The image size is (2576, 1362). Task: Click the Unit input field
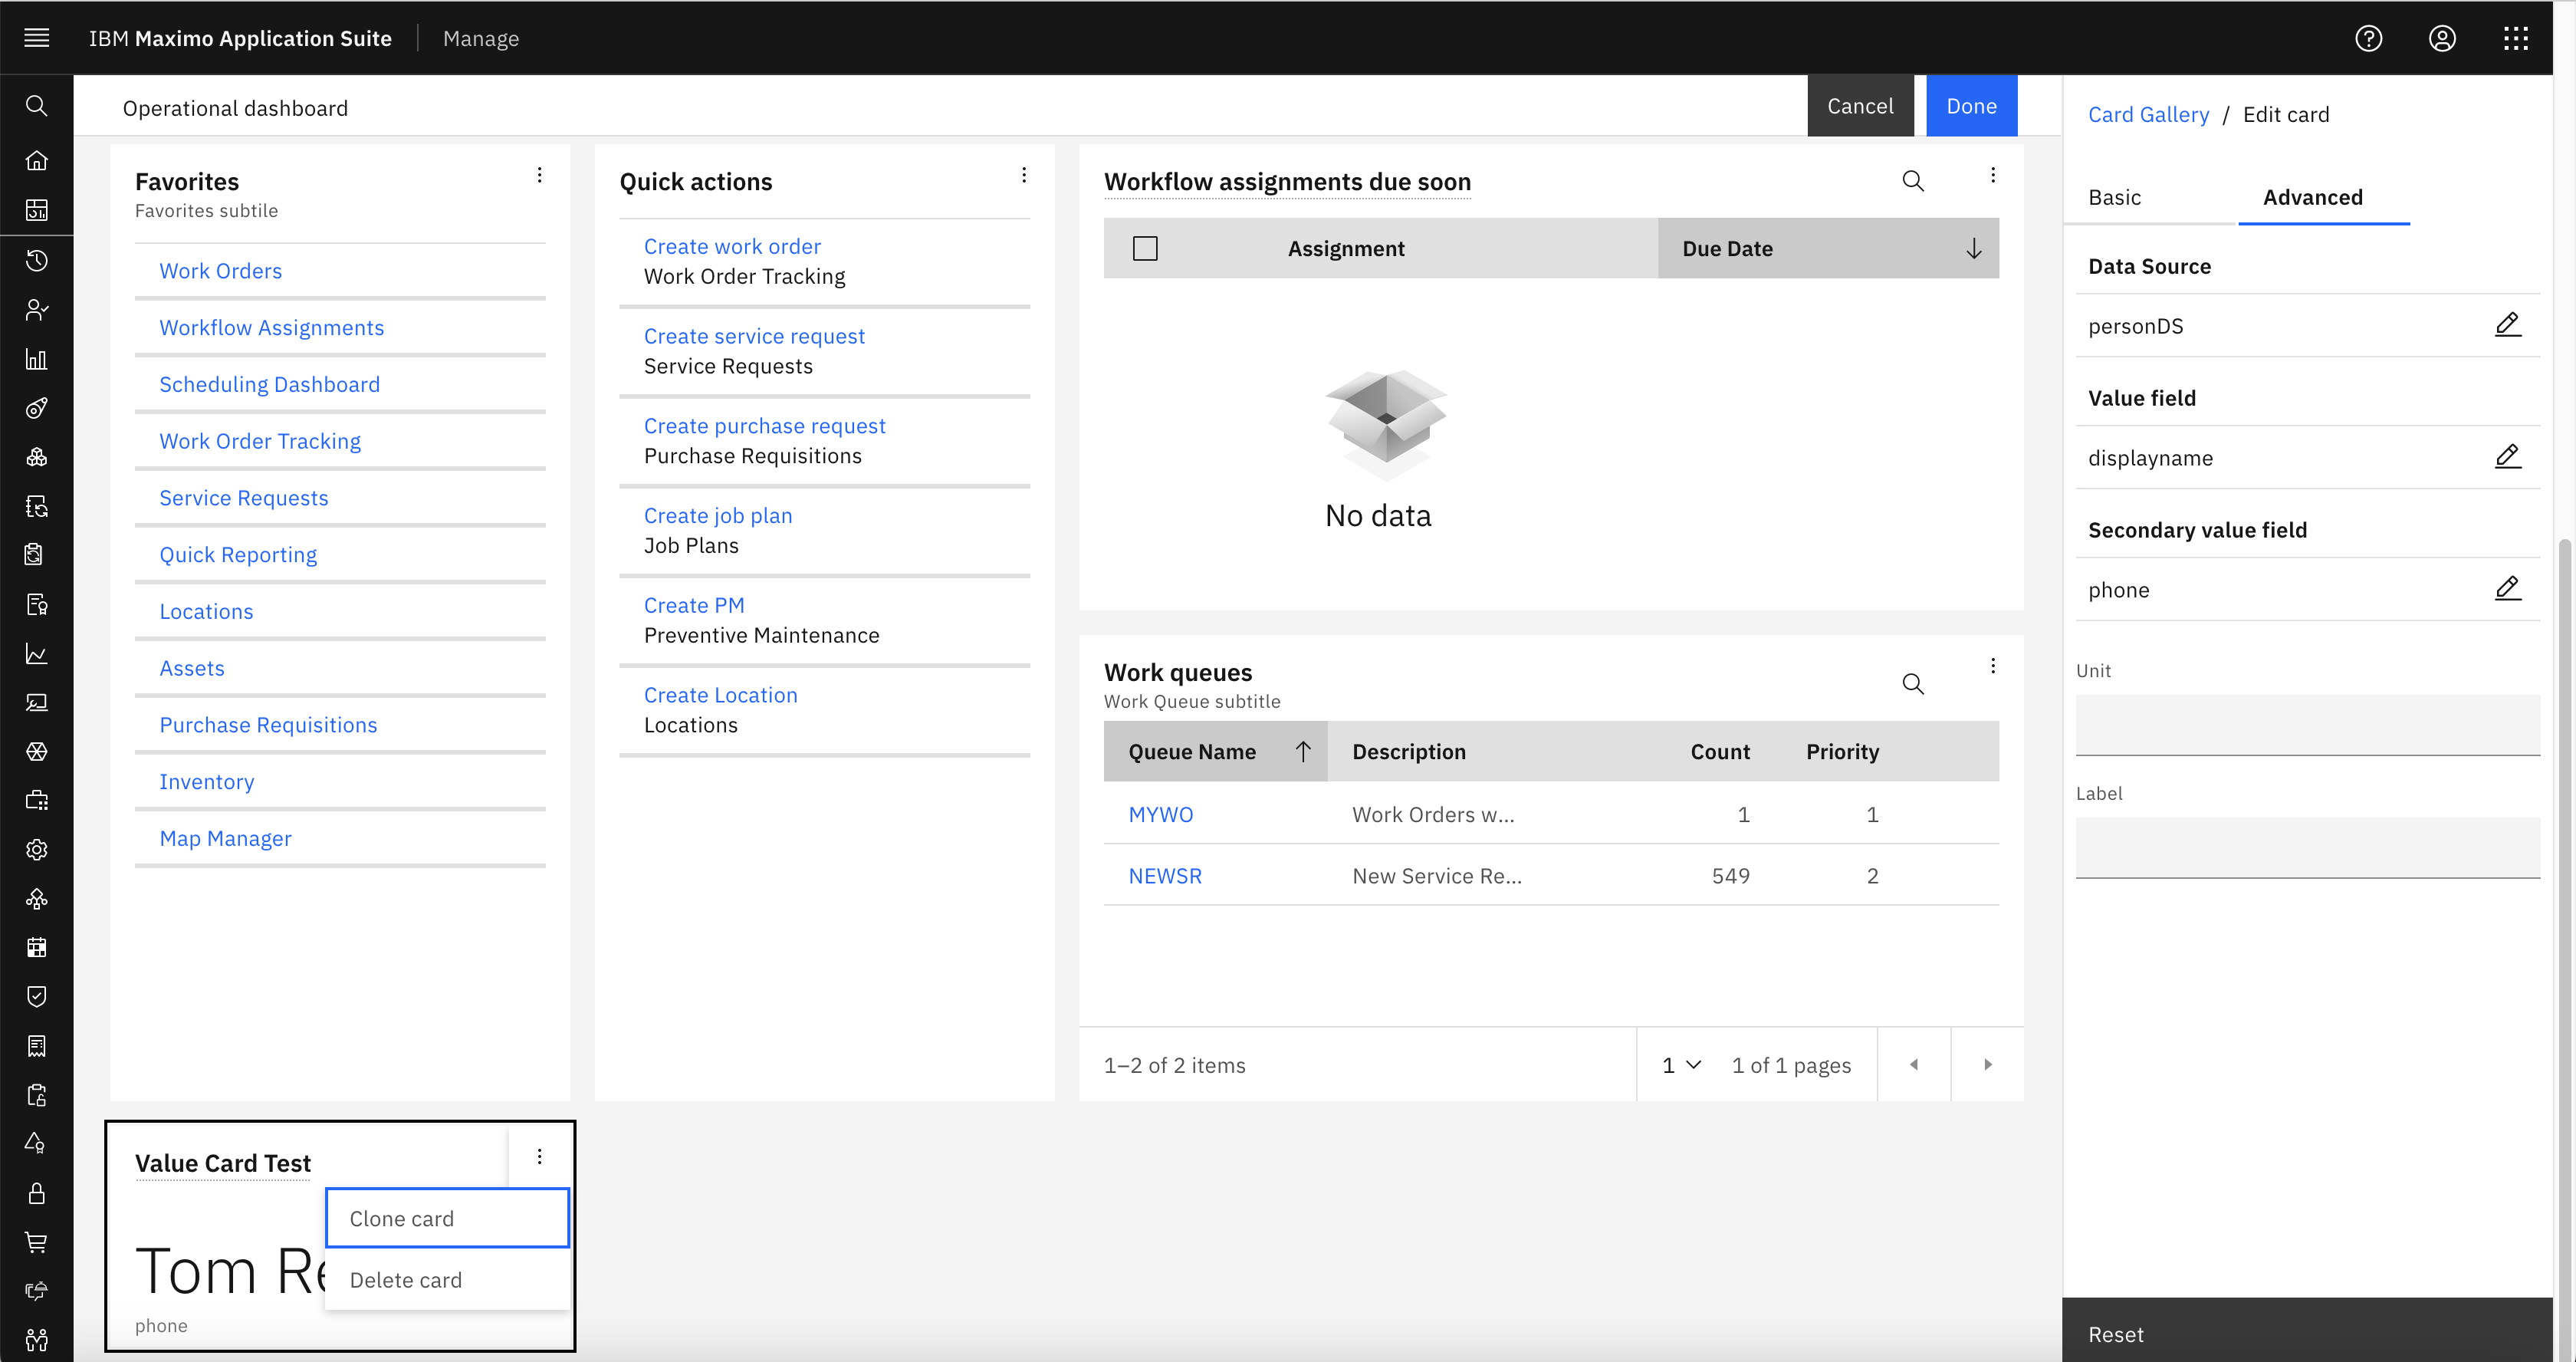[2307, 725]
